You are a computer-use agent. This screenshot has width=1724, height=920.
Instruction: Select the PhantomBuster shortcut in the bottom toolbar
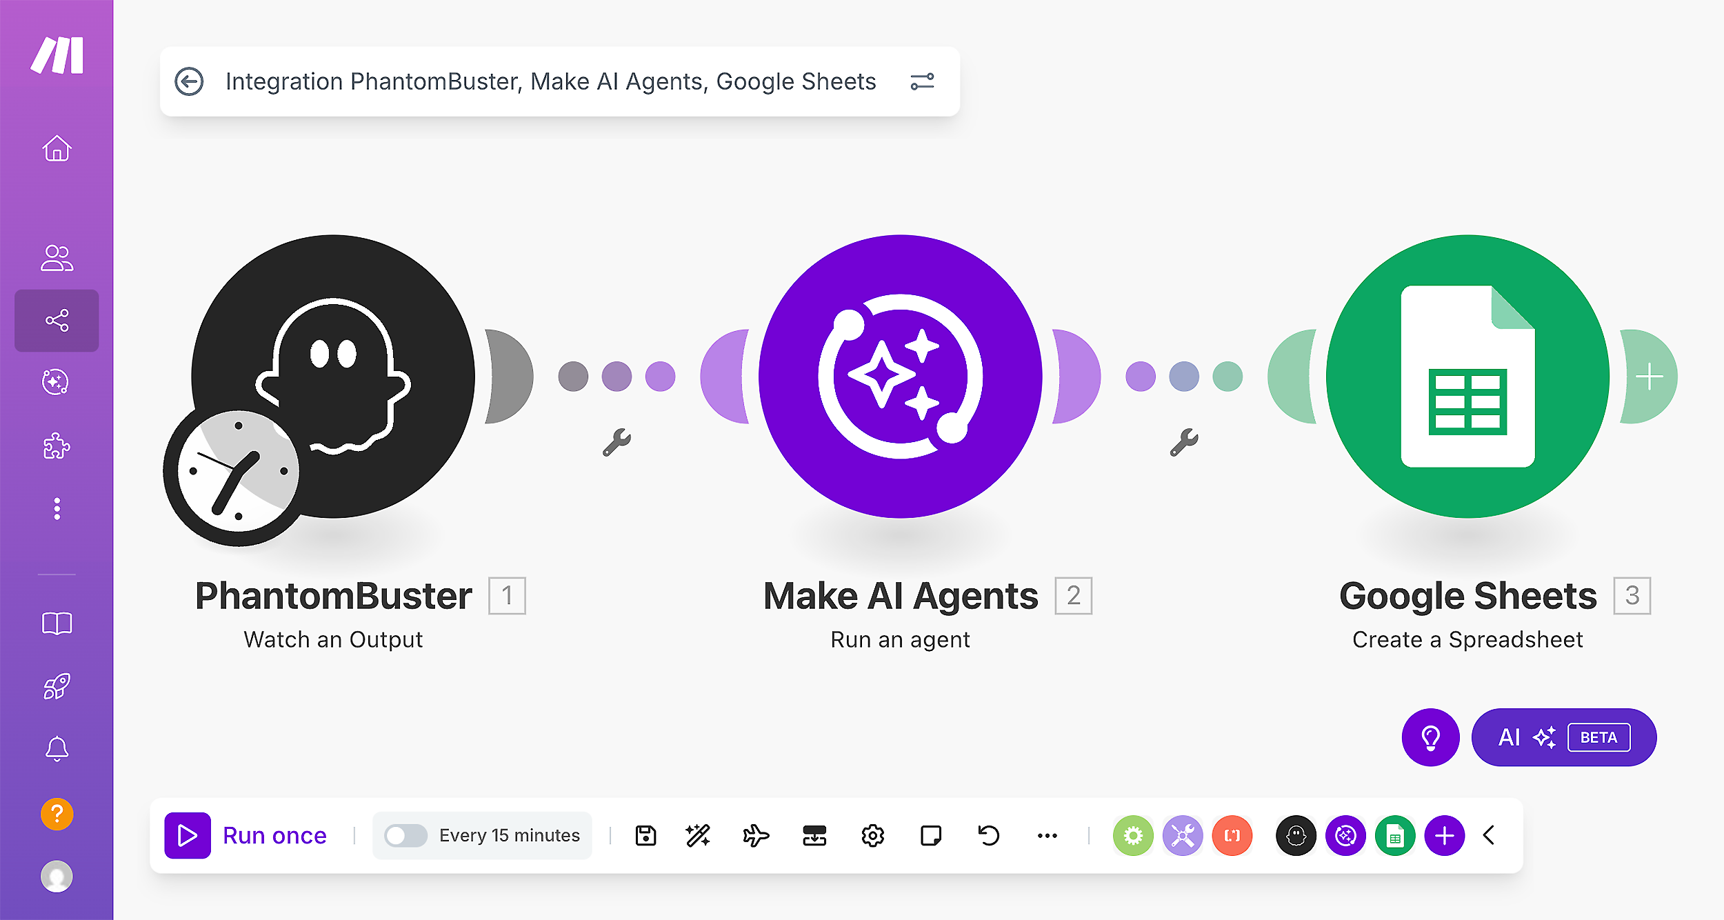pyautogui.click(x=1296, y=835)
